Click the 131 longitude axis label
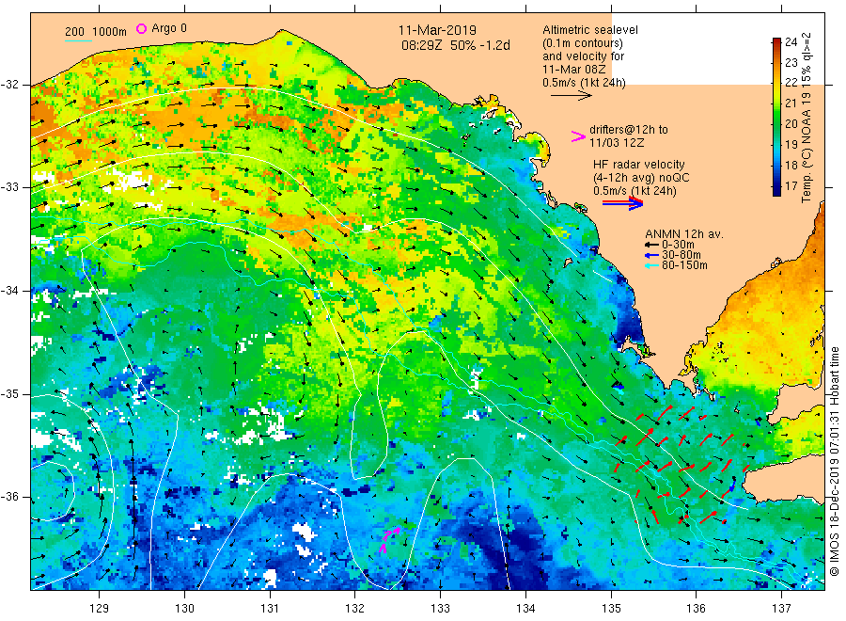846x621 pixels. [270, 609]
